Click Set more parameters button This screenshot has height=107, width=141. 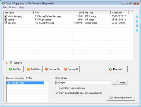coord(121,97)
